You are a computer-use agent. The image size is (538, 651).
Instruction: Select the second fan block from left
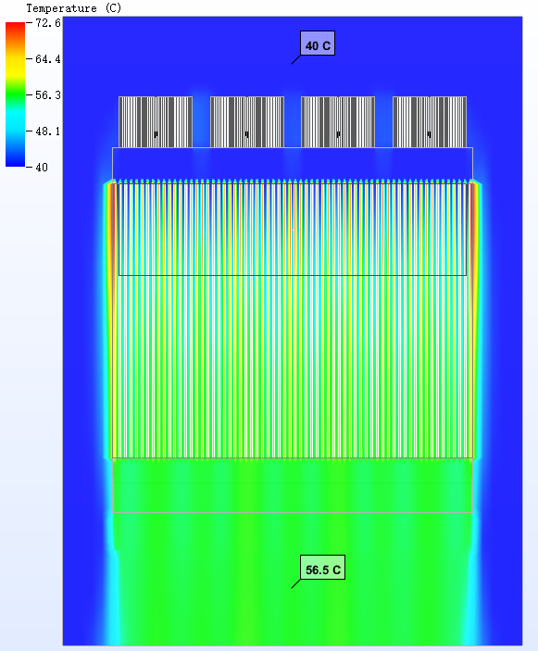pyautogui.click(x=247, y=122)
